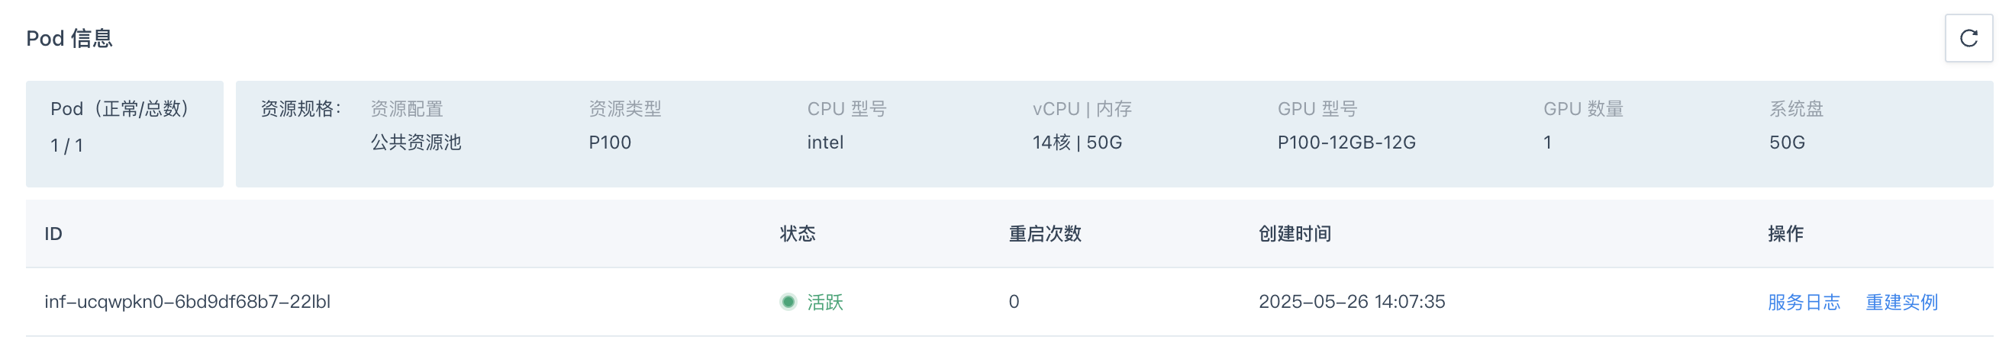Open 服务日志 for the pod
Screen dimensions: 2012x349
(1804, 303)
